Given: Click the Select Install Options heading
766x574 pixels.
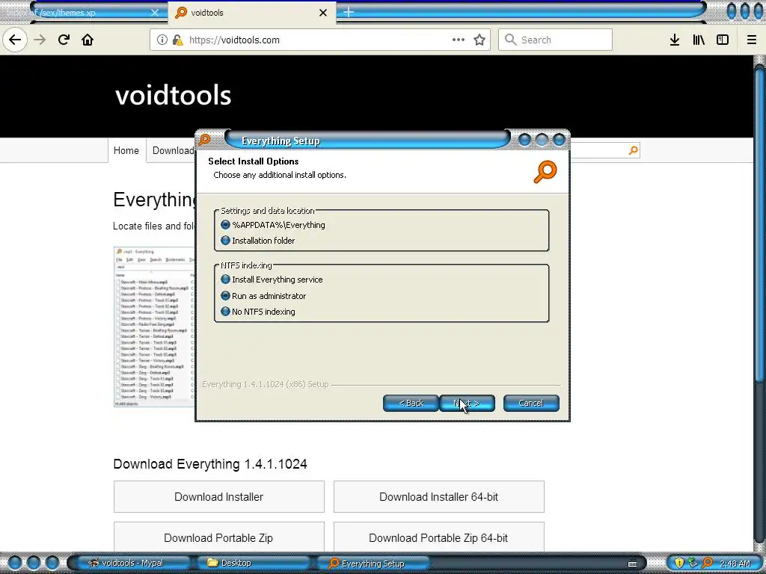Looking at the screenshot, I should click(254, 161).
